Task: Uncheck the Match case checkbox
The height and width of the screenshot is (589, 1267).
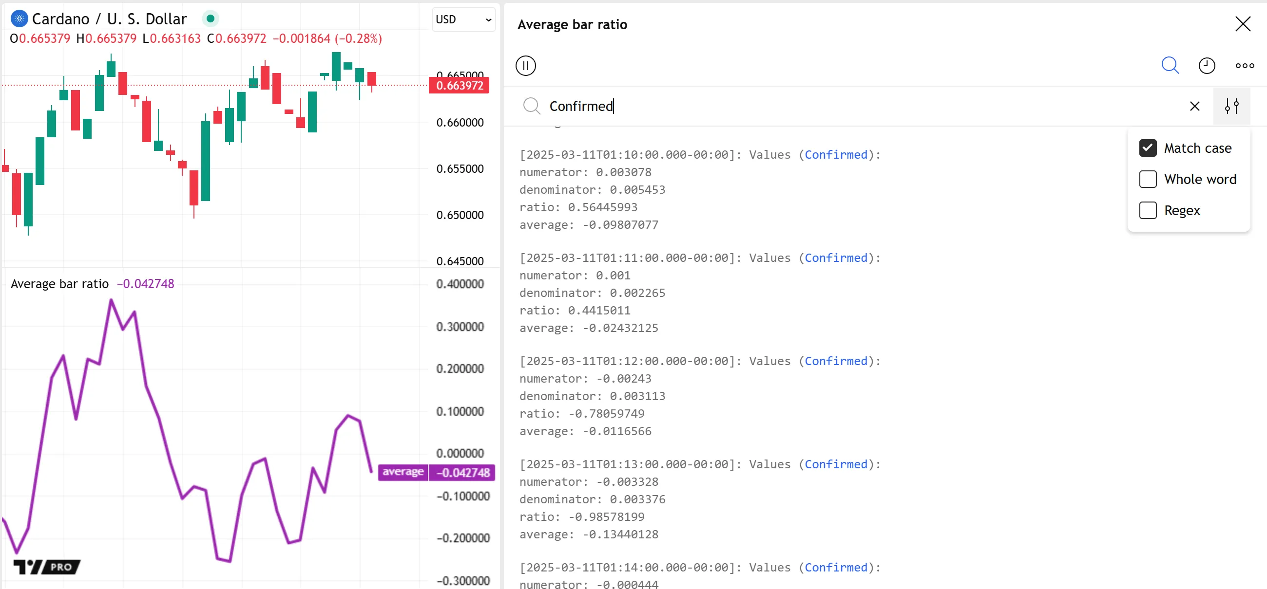Action: point(1148,148)
